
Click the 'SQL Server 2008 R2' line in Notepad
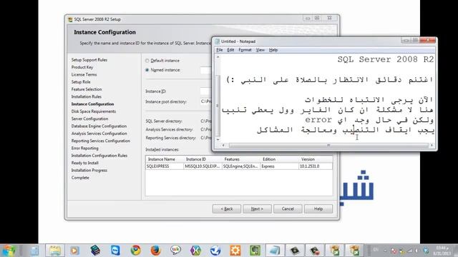coord(386,59)
